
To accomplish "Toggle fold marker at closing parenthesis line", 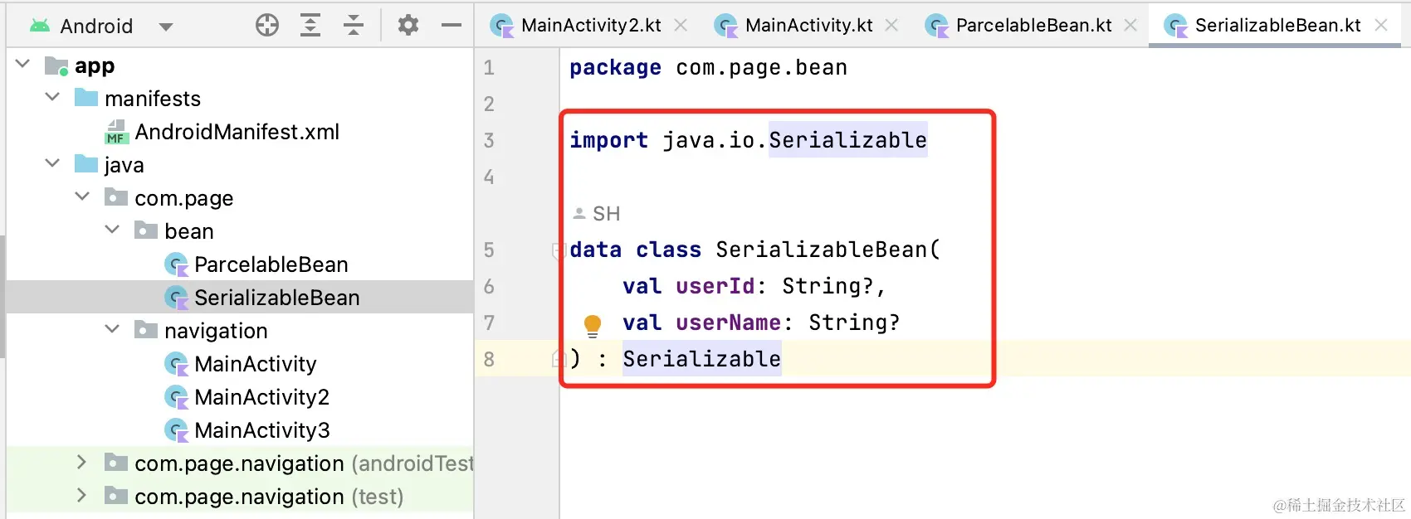I will [558, 359].
